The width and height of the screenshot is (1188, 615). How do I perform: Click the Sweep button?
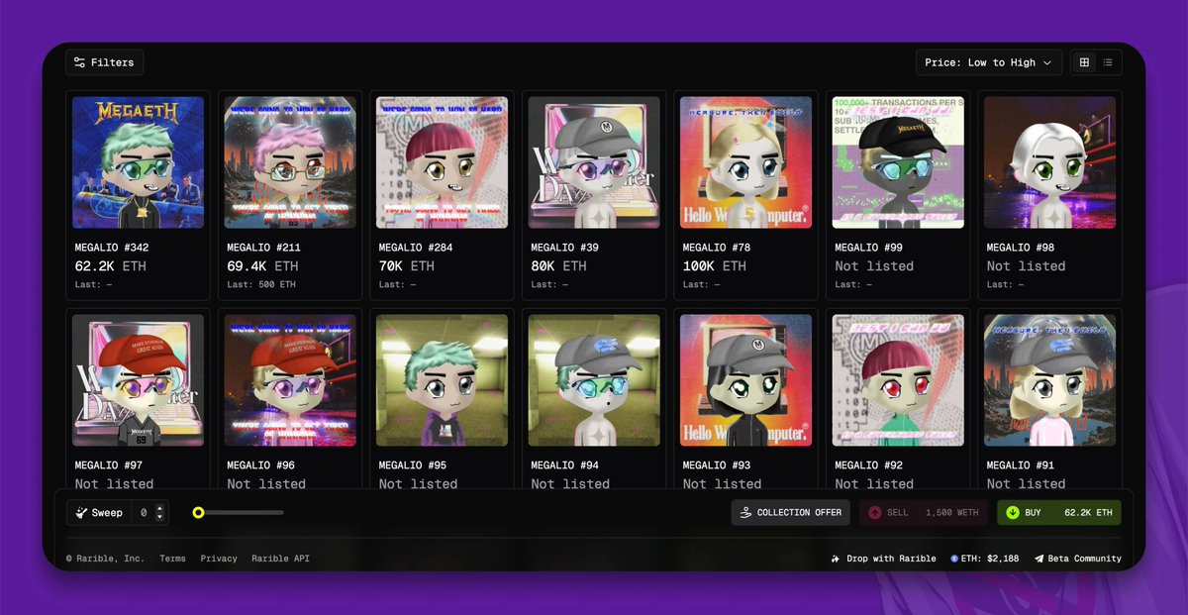click(99, 512)
